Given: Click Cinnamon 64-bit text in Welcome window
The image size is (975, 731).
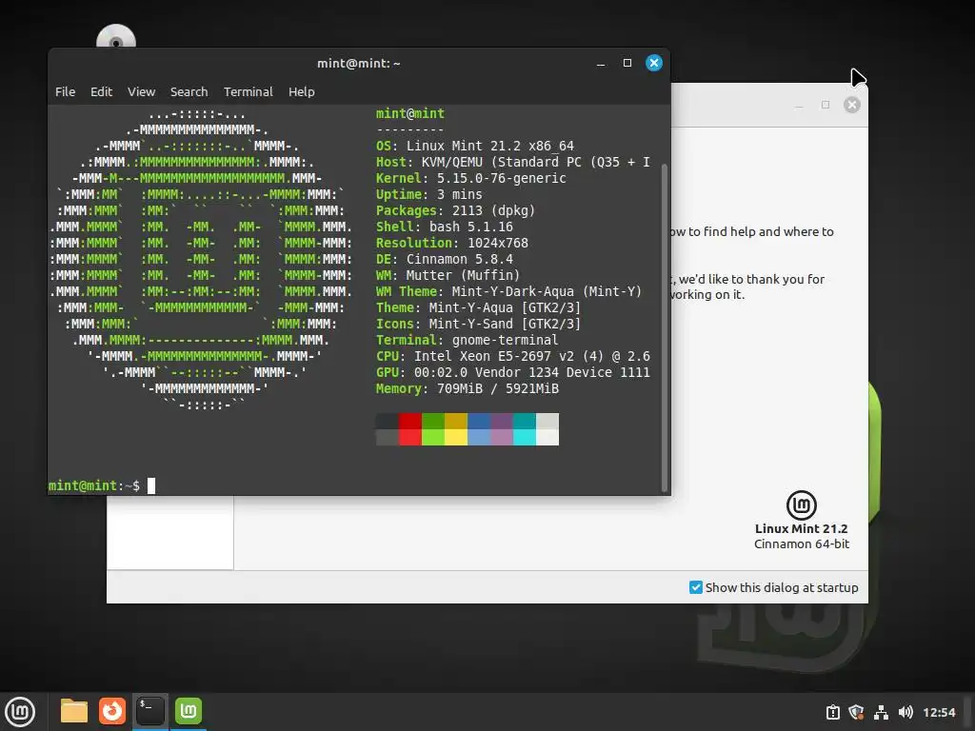Looking at the screenshot, I should click(802, 543).
